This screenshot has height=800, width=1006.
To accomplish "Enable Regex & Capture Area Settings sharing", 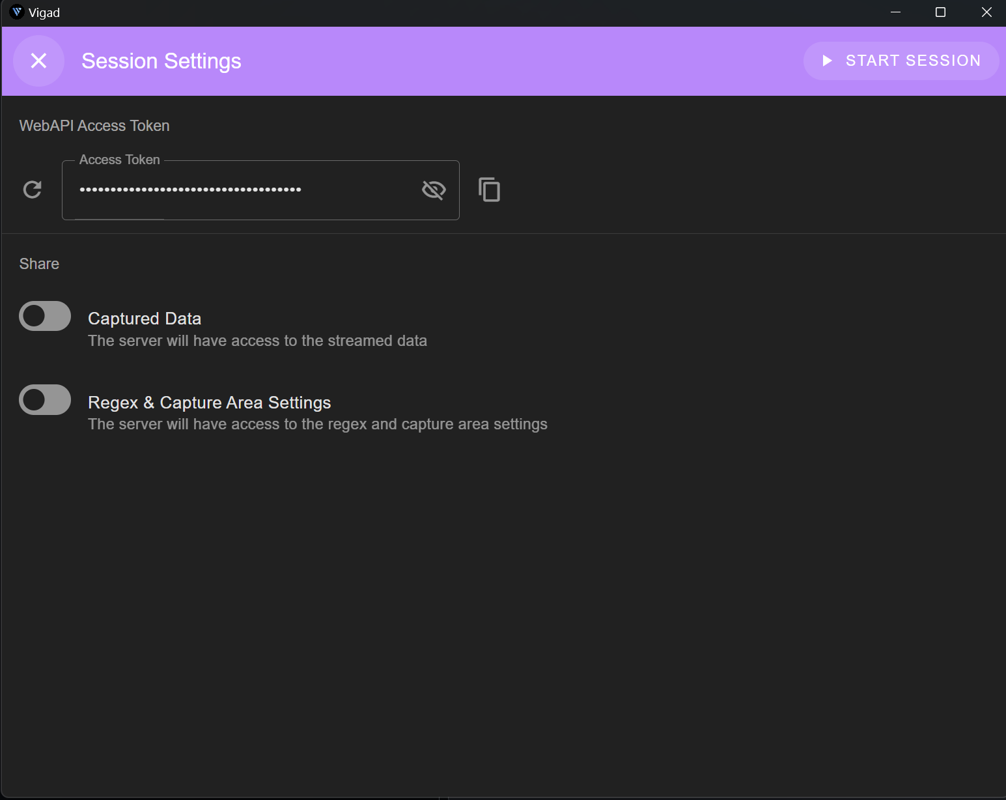I will [x=45, y=399].
